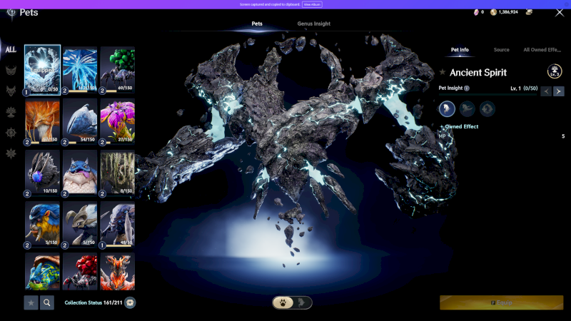Click the Equip button
The image size is (571, 321).
(502, 302)
